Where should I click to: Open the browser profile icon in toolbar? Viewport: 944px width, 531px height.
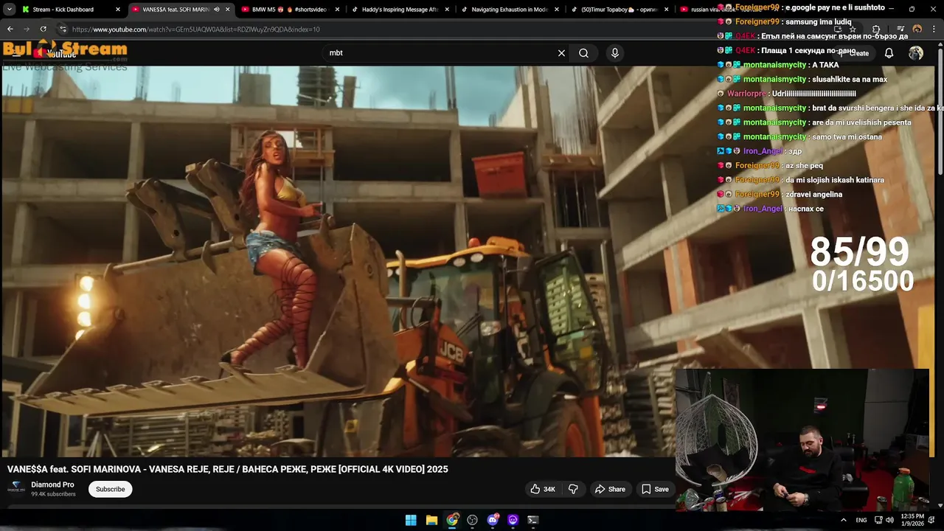pos(917,29)
